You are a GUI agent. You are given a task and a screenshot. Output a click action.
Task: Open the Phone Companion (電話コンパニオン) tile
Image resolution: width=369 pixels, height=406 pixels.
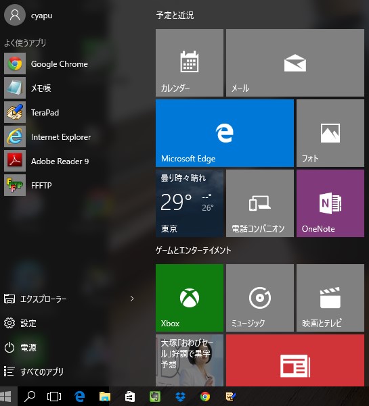tap(260, 203)
